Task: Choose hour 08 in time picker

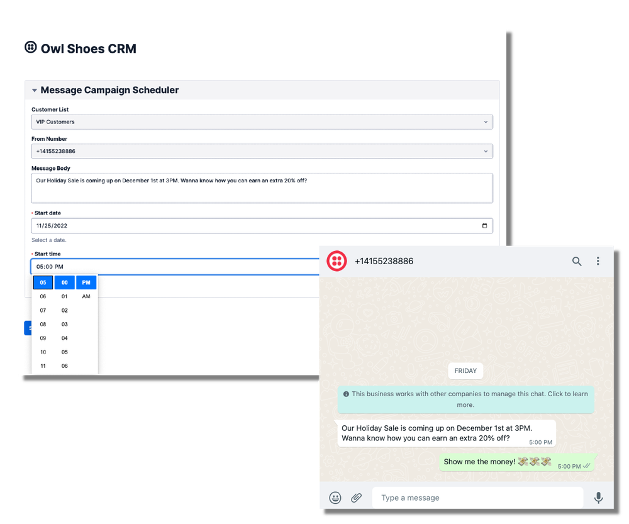Action: point(43,325)
